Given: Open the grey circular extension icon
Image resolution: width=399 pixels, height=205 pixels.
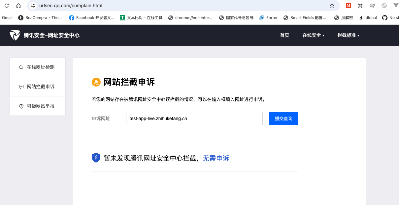Looking at the screenshot, I should [384, 6].
